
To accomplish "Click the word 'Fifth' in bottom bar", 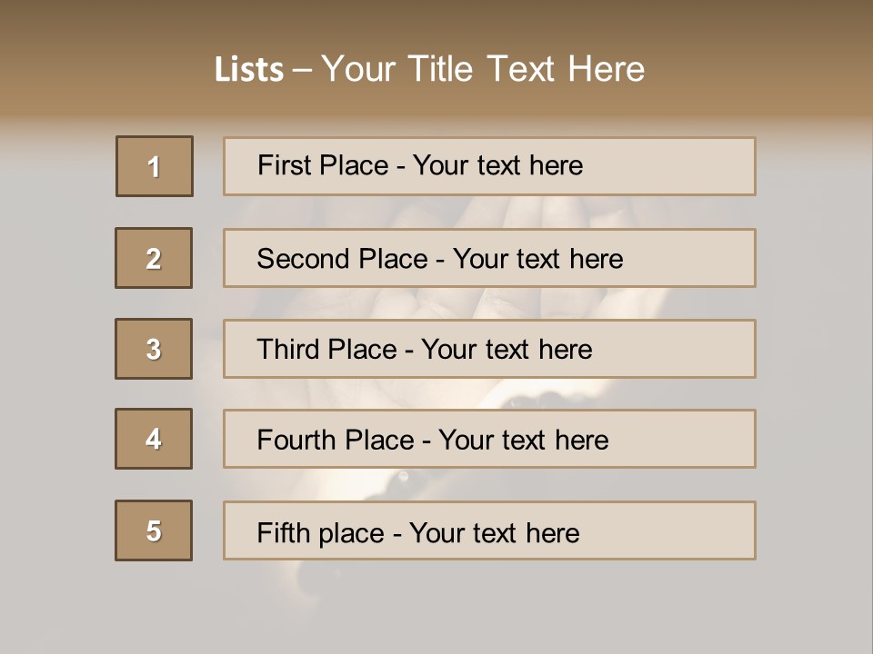I will (x=283, y=532).
